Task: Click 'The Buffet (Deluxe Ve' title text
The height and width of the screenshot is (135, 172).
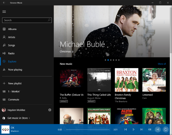Action: point(72,95)
